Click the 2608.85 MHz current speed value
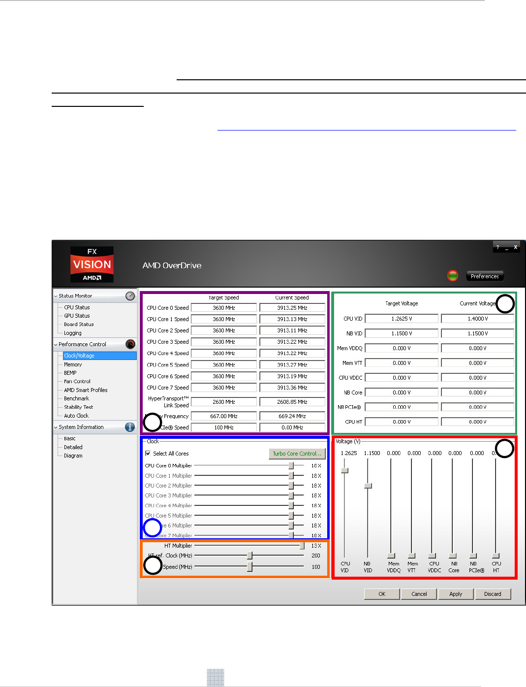526x687 pixels. tap(292, 402)
